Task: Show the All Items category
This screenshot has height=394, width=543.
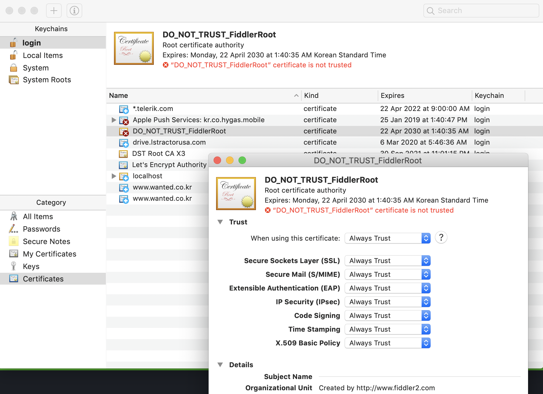Action: (x=53, y=216)
